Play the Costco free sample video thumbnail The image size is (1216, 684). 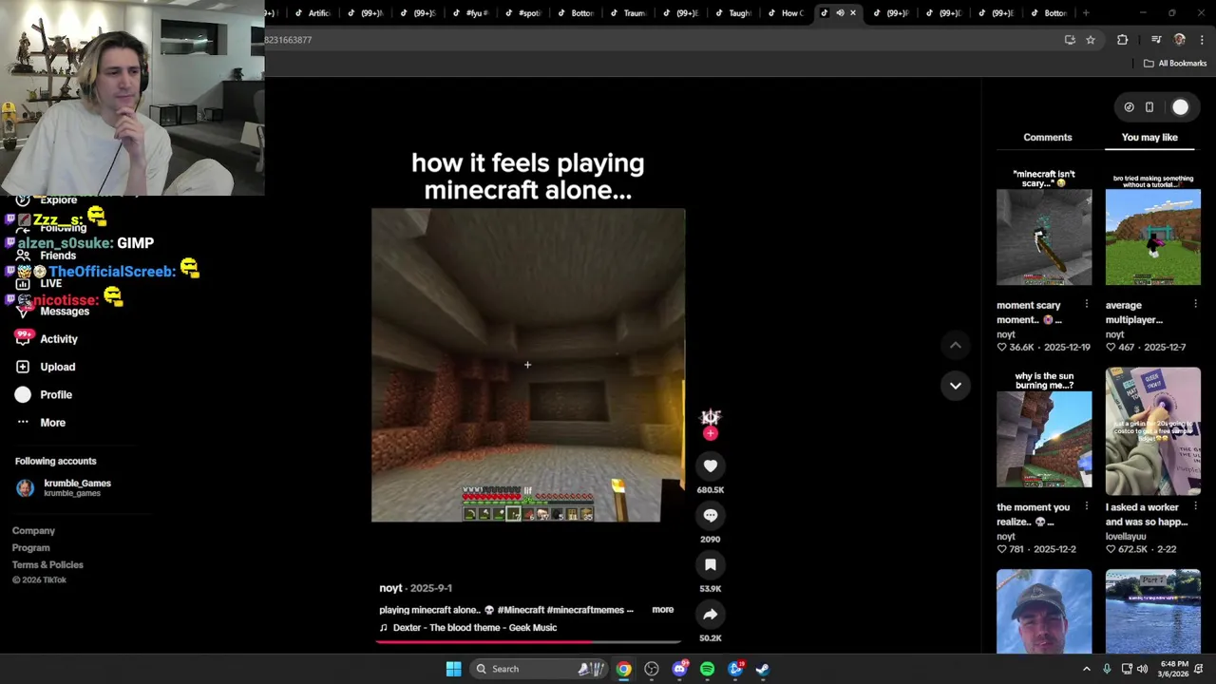pos(1152,430)
